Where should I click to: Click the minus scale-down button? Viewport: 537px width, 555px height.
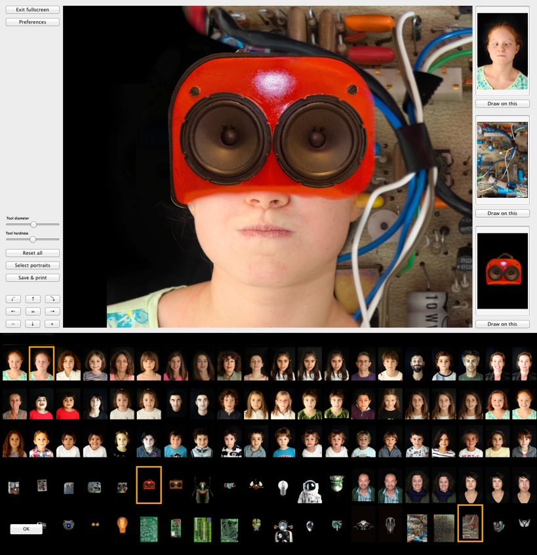(x=13, y=324)
